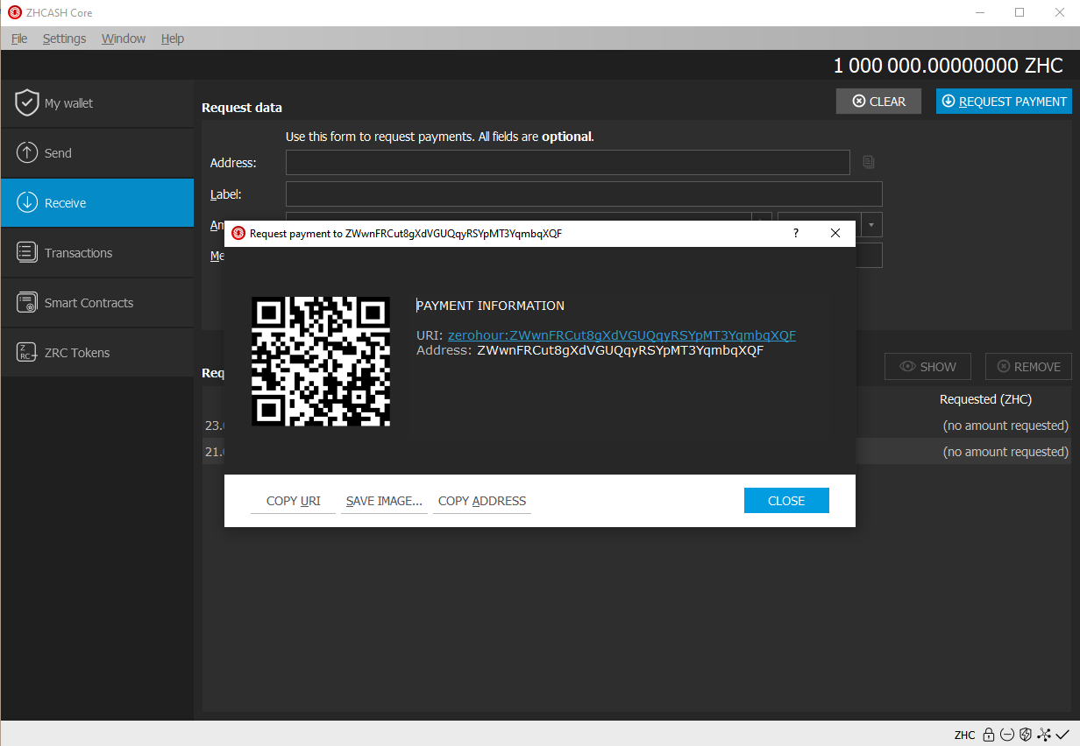The width and height of the screenshot is (1080, 746).
Task: Select '(no amount requested)' in the 23. row
Action: (x=1005, y=426)
